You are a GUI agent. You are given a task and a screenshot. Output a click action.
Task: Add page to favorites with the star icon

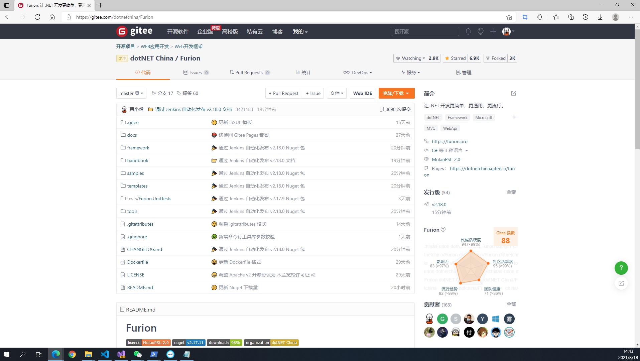(509, 17)
